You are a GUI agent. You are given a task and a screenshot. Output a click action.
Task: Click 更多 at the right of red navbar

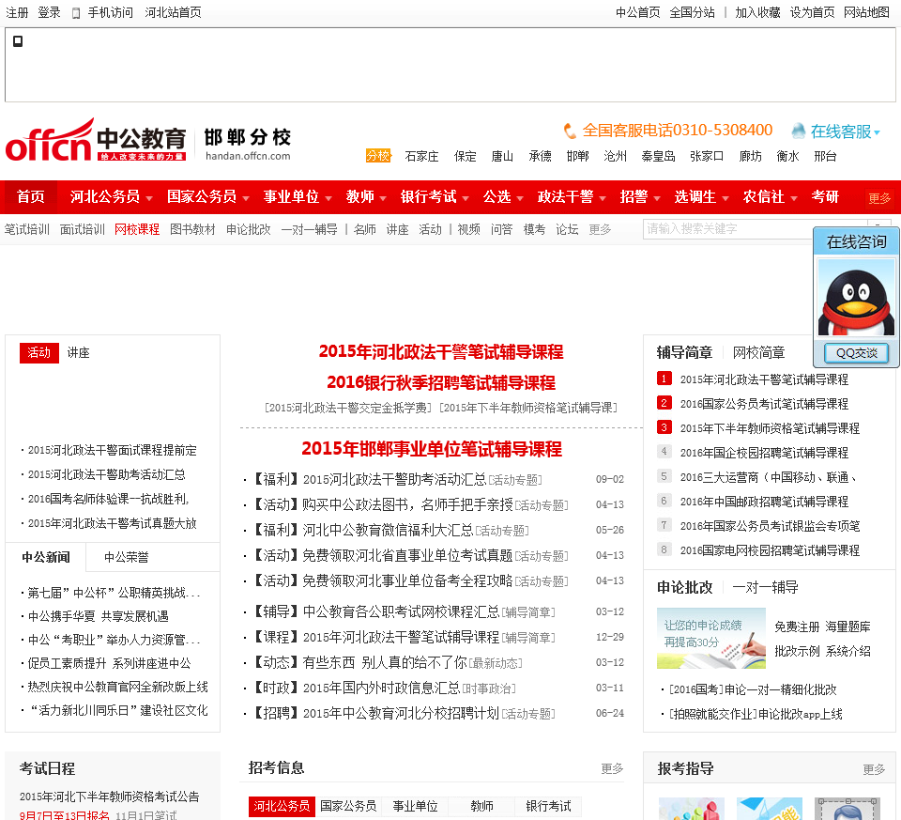pos(879,198)
